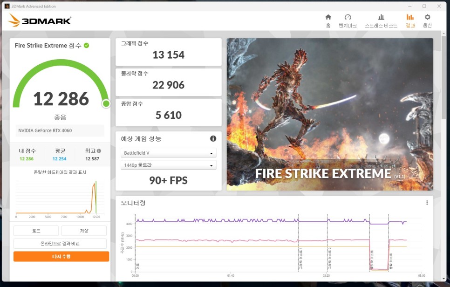Image resolution: width=450 pixels, height=287 pixels.
Task: Open the 스트레스 테스트 stress test icon
Action: 381,18
